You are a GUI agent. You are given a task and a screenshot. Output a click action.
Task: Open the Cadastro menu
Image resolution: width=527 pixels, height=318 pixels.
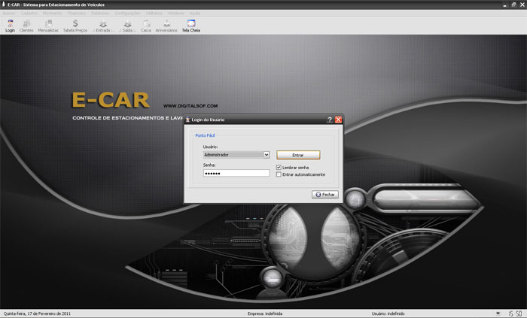point(29,13)
